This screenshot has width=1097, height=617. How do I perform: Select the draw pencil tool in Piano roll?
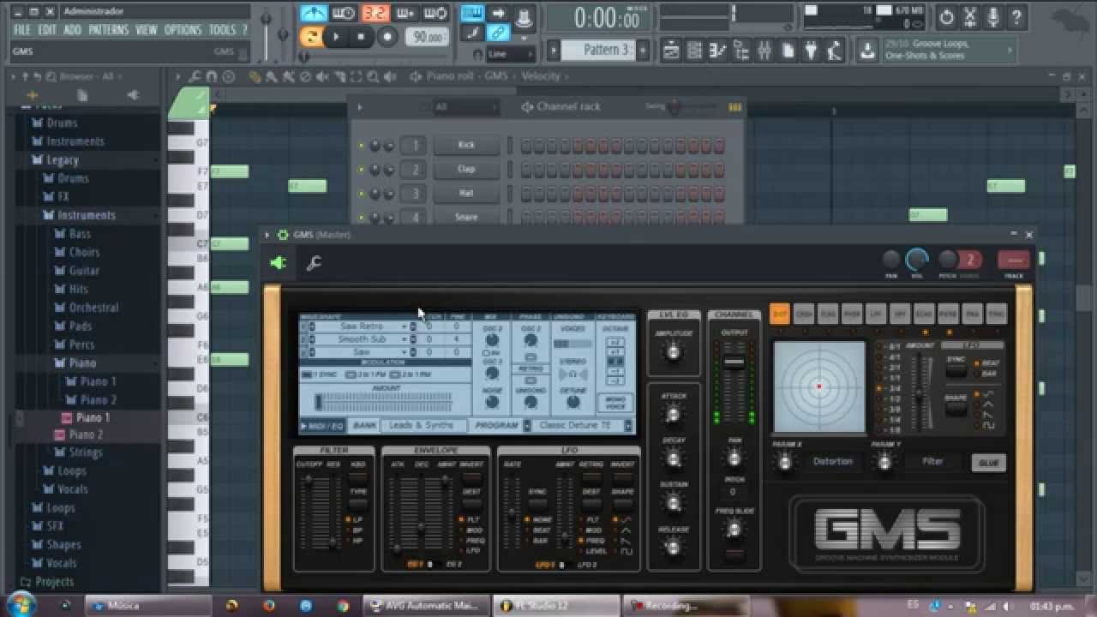click(x=255, y=76)
